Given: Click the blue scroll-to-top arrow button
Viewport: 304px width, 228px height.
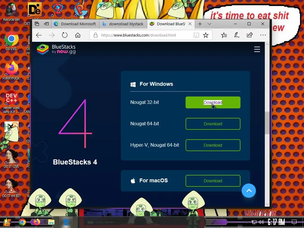Looking at the screenshot, I should click(x=249, y=191).
